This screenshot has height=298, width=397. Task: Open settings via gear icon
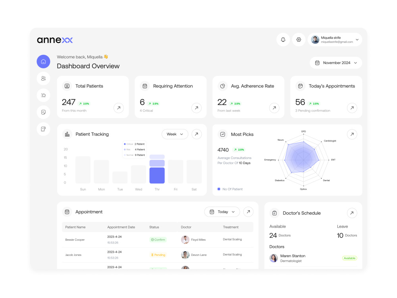click(299, 39)
